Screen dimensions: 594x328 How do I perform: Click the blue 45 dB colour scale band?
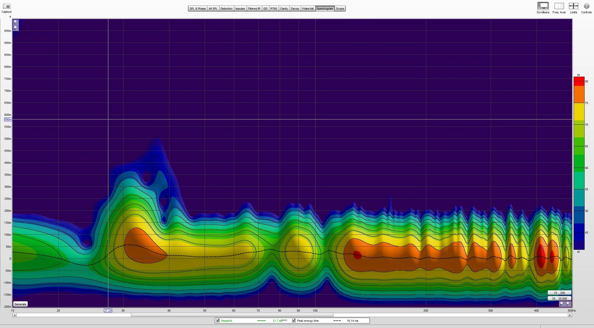tap(579, 232)
